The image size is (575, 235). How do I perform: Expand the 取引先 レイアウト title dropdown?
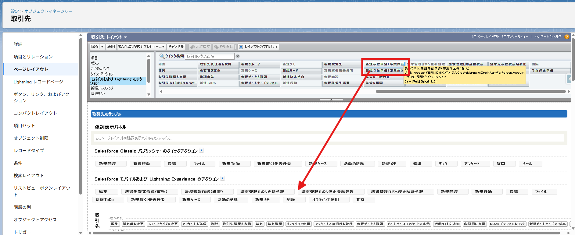pyautogui.click(x=125, y=37)
